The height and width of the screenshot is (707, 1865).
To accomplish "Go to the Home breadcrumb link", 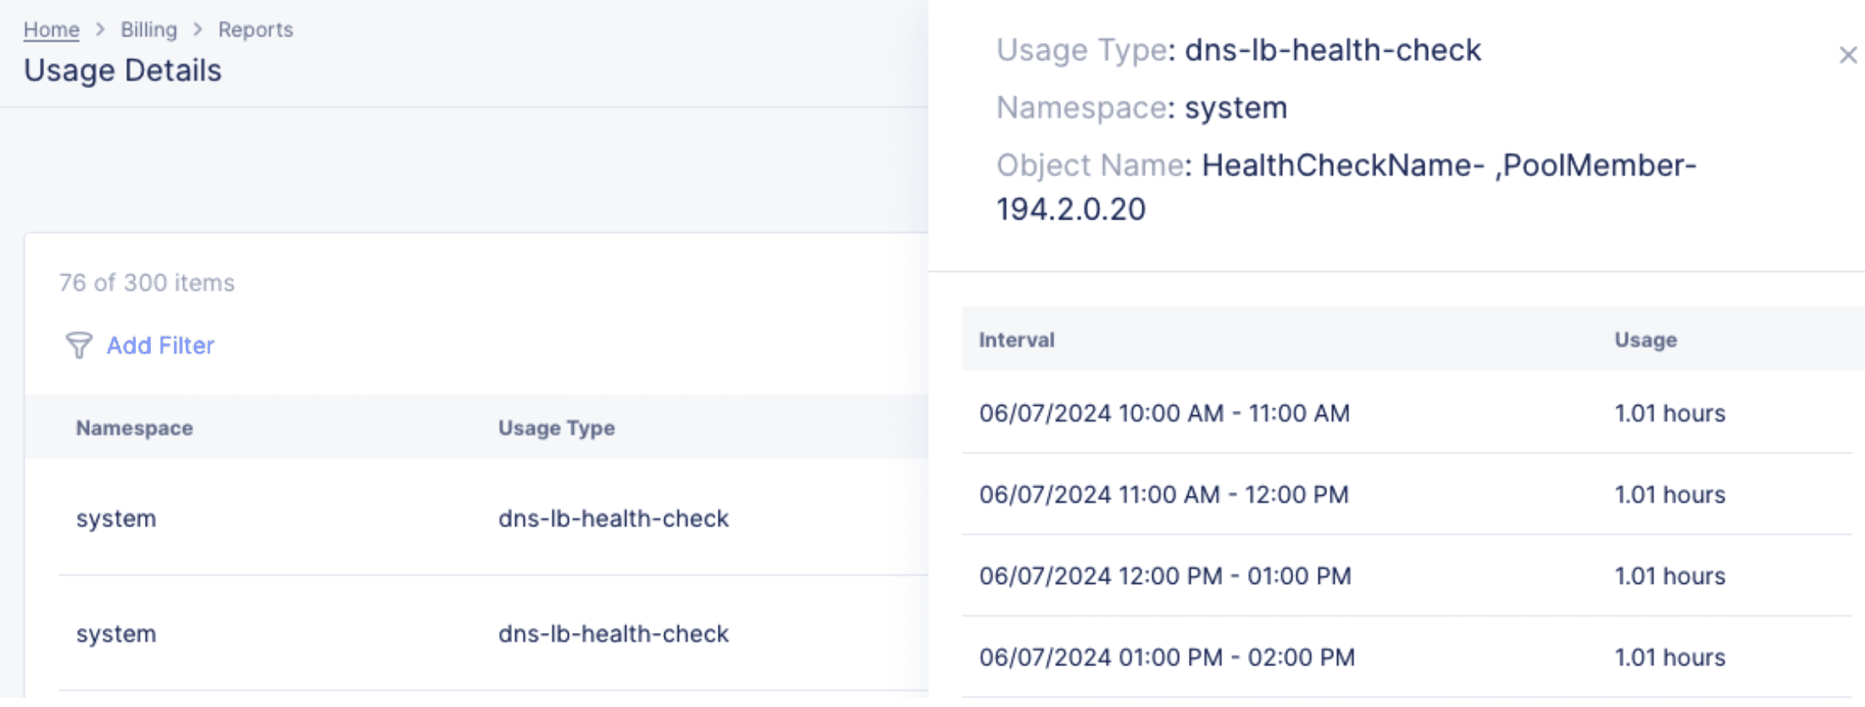I will (x=51, y=30).
